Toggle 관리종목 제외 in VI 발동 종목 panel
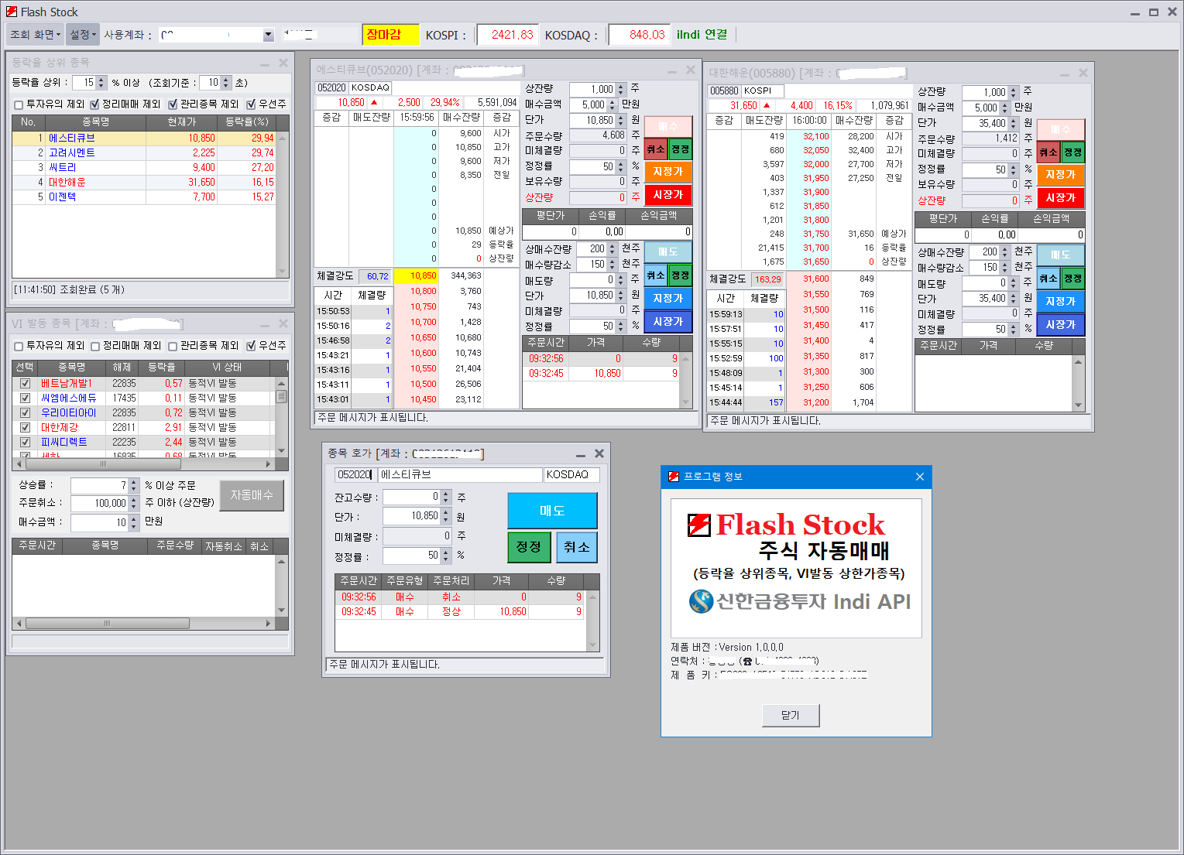 [x=173, y=346]
